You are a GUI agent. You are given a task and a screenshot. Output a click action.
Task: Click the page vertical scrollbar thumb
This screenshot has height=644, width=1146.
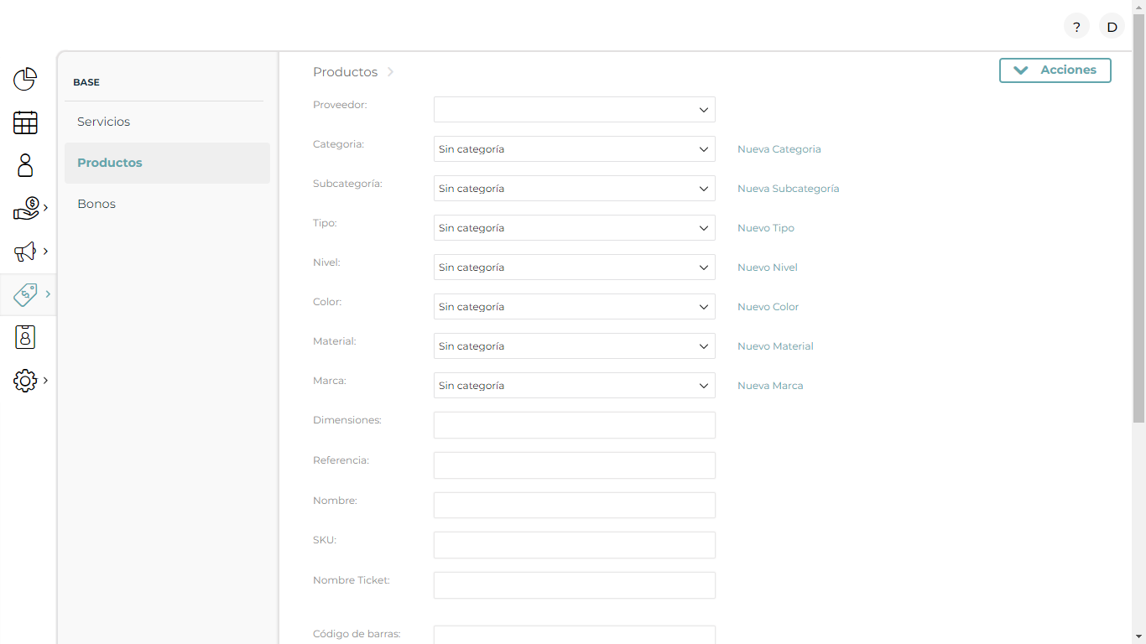pos(1138,218)
